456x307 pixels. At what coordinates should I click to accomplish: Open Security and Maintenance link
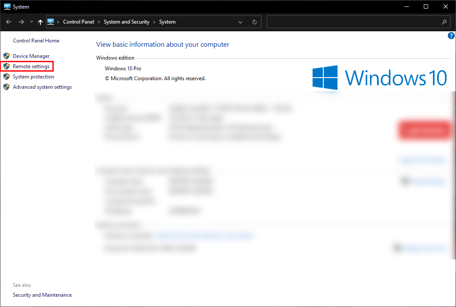42,295
